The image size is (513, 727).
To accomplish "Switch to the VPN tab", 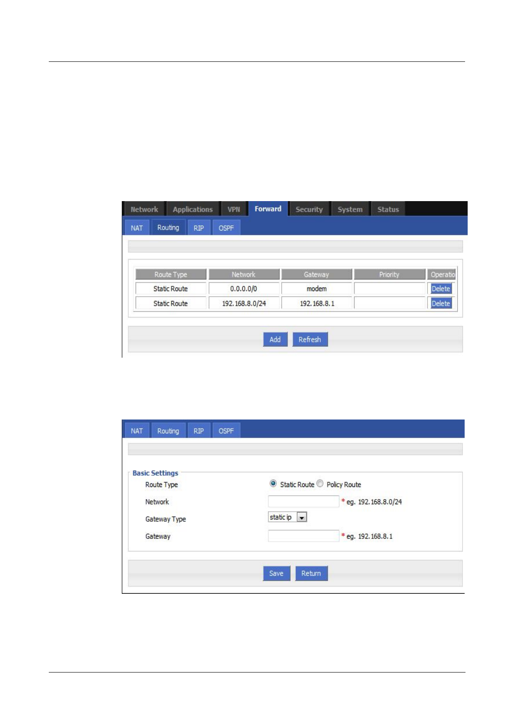I will click(x=234, y=209).
